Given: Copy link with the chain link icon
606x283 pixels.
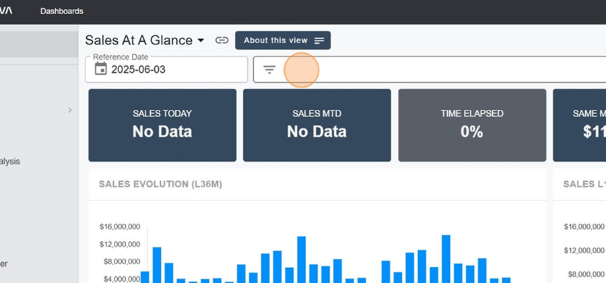Looking at the screenshot, I should pos(222,40).
